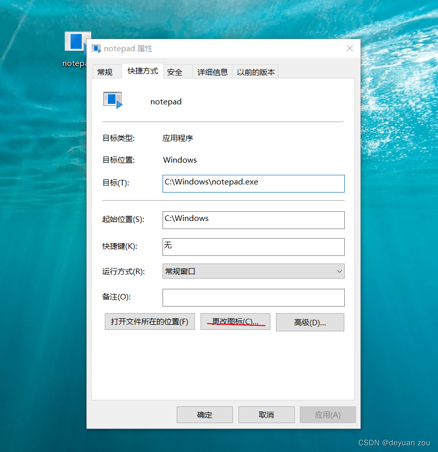Screen dimensions: 438x452
Task: Click the 起始位置(S) field
Action: [x=253, y=220]
